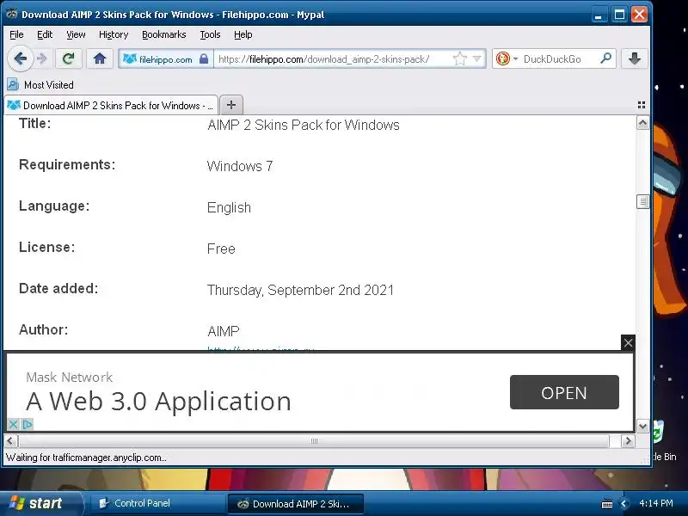Viewport: 688px width, 516px height.
Task: Click the vertical scrollbar up arrow
Action: tap(642, 123)
